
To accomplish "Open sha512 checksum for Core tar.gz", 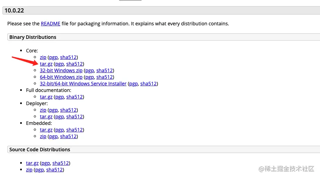I will (x=75, y=64).
